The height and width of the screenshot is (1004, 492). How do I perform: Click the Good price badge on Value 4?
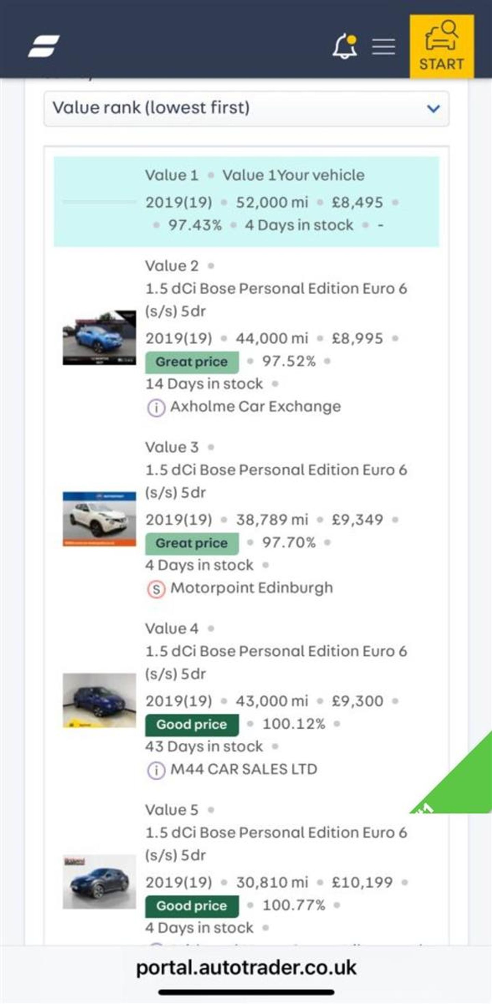pyautogui.click(x=191, y=724)
